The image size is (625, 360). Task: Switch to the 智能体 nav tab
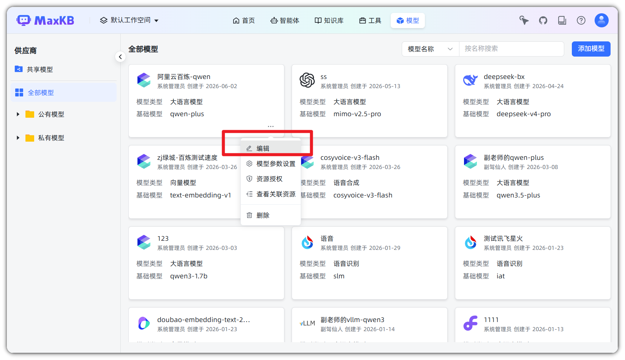[x=285, y=21]
